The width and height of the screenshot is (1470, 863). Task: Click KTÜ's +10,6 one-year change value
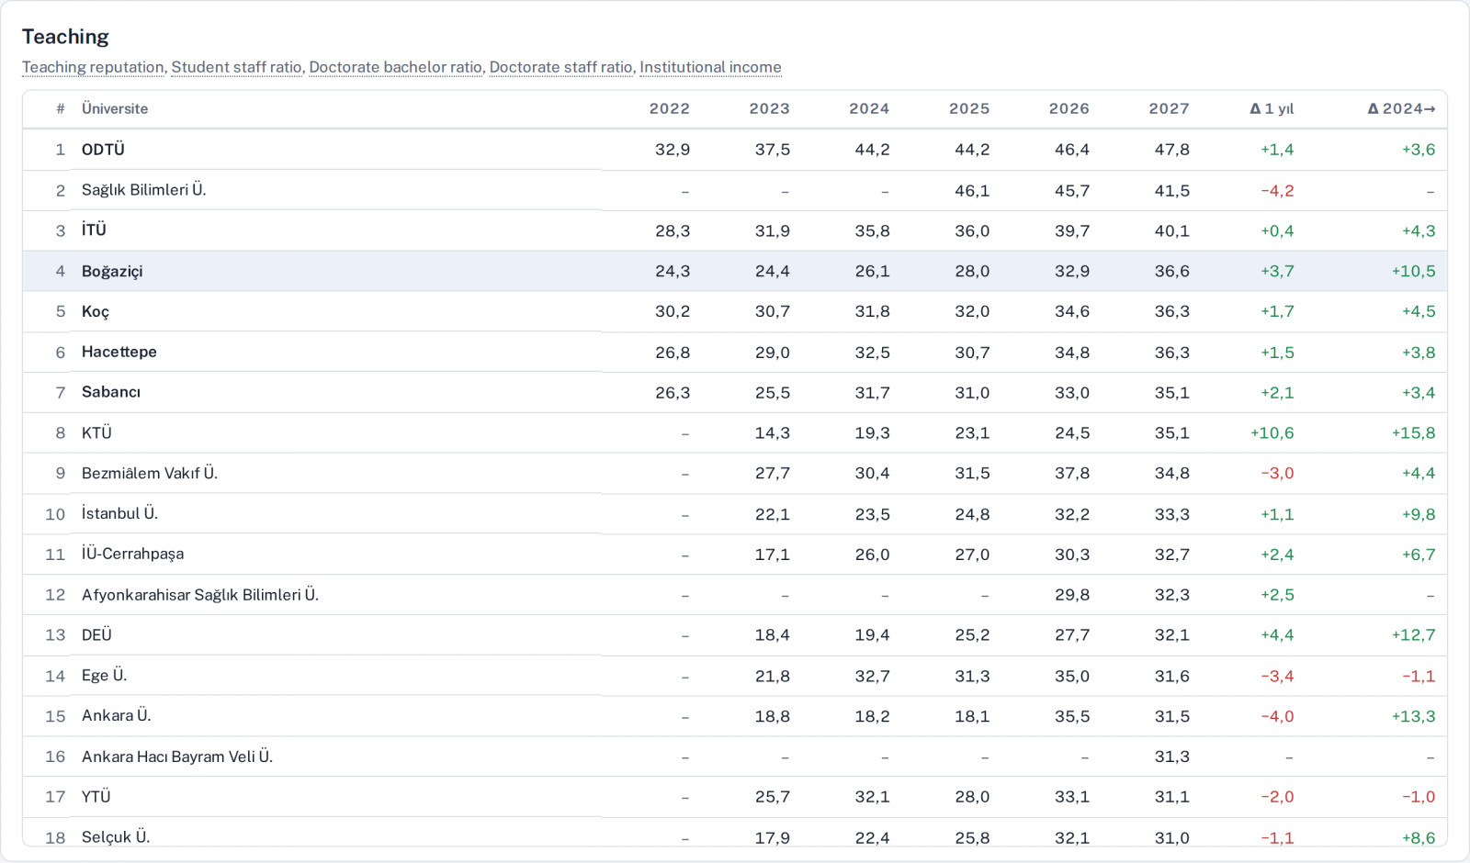pos(1272,433)
